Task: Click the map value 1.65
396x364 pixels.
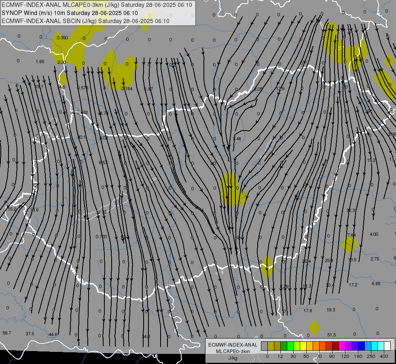Action: click(x=40, y=61)
